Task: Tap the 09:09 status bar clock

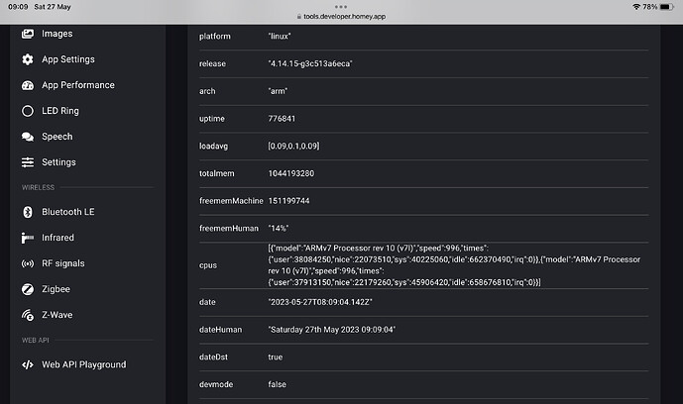Action: [18, 7]
